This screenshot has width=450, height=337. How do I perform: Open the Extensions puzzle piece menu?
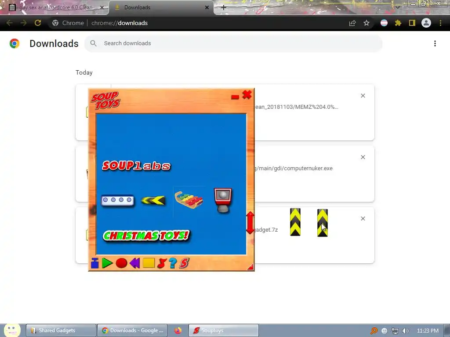pyautogui.click(x=398, y=23)
